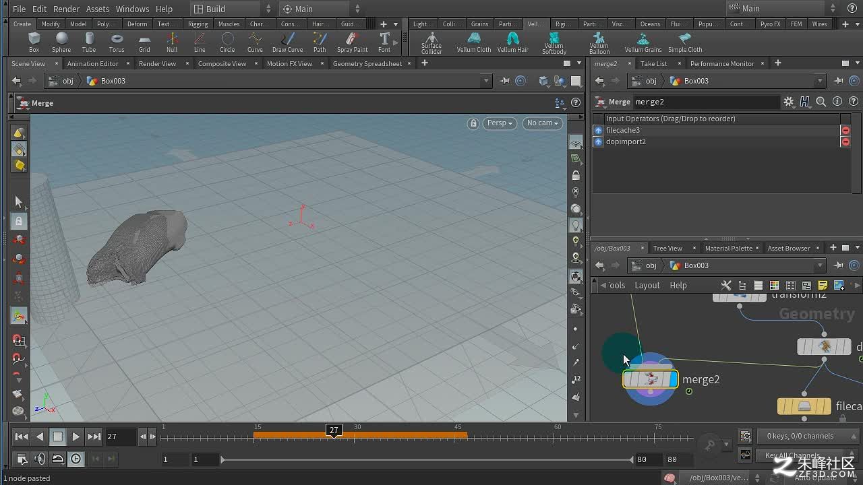
Task: Select the Circle shelf tool
Action: pos(227,42)
